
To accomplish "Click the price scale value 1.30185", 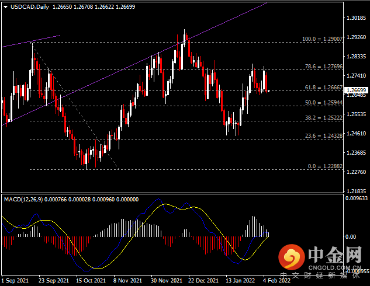I will point(356,18).
